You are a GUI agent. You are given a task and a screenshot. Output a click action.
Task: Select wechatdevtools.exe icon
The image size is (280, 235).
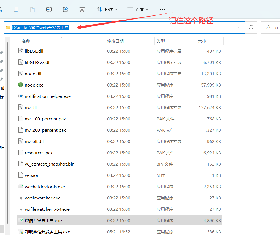pos(21,187)
